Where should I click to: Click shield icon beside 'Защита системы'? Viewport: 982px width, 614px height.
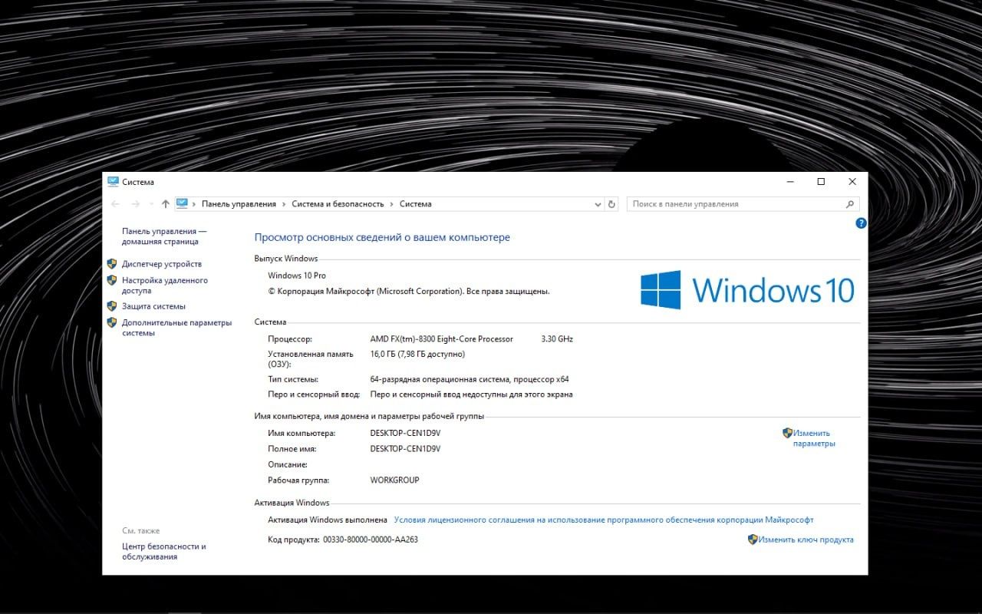pyautogui.click(x=112, y=305)
